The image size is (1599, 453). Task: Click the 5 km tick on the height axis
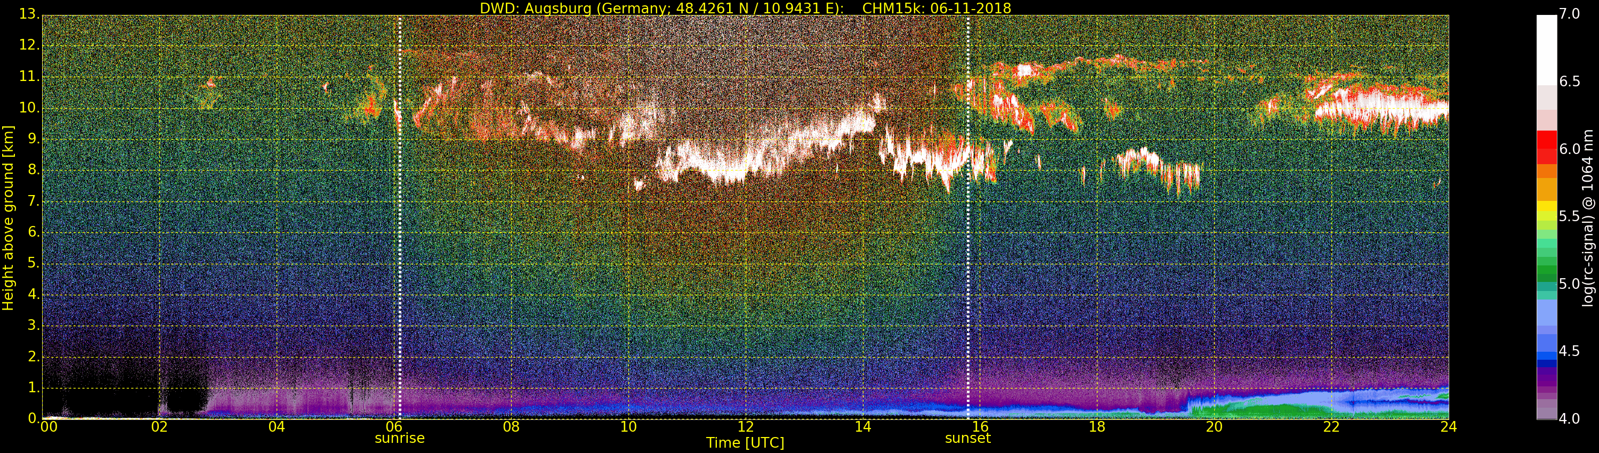33,263
